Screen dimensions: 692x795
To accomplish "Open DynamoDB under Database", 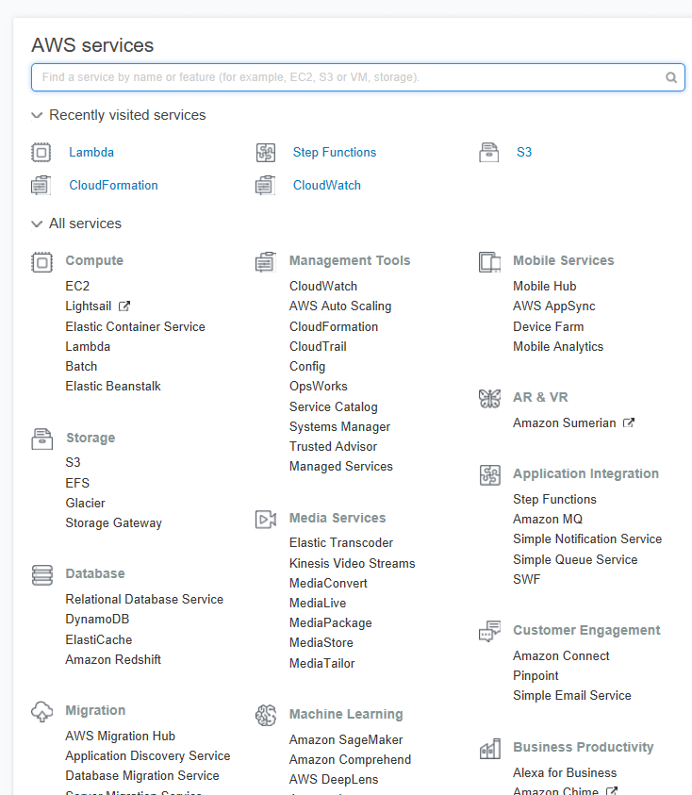I will [x=97, y=619].
